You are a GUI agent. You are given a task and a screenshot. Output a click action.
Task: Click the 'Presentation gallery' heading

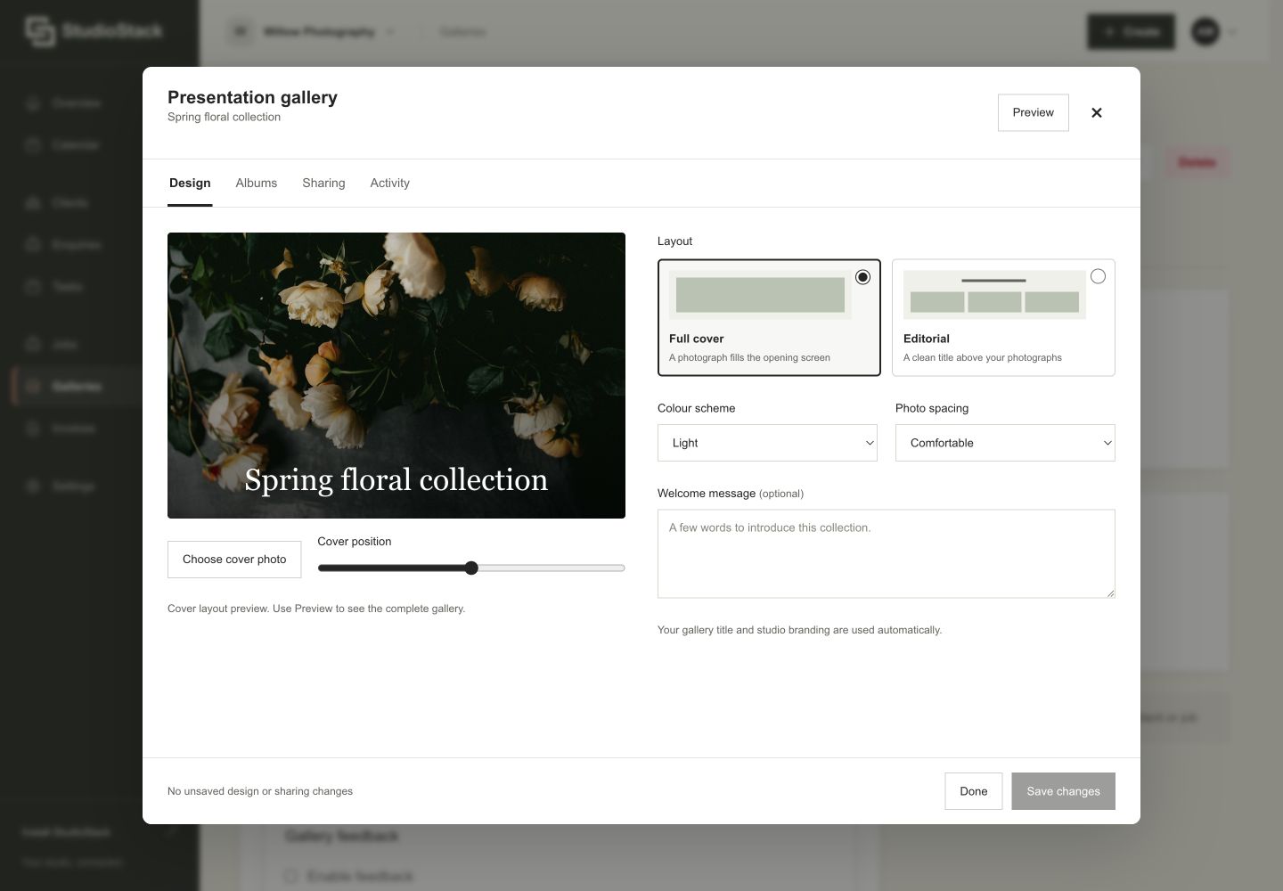point(252,97)
